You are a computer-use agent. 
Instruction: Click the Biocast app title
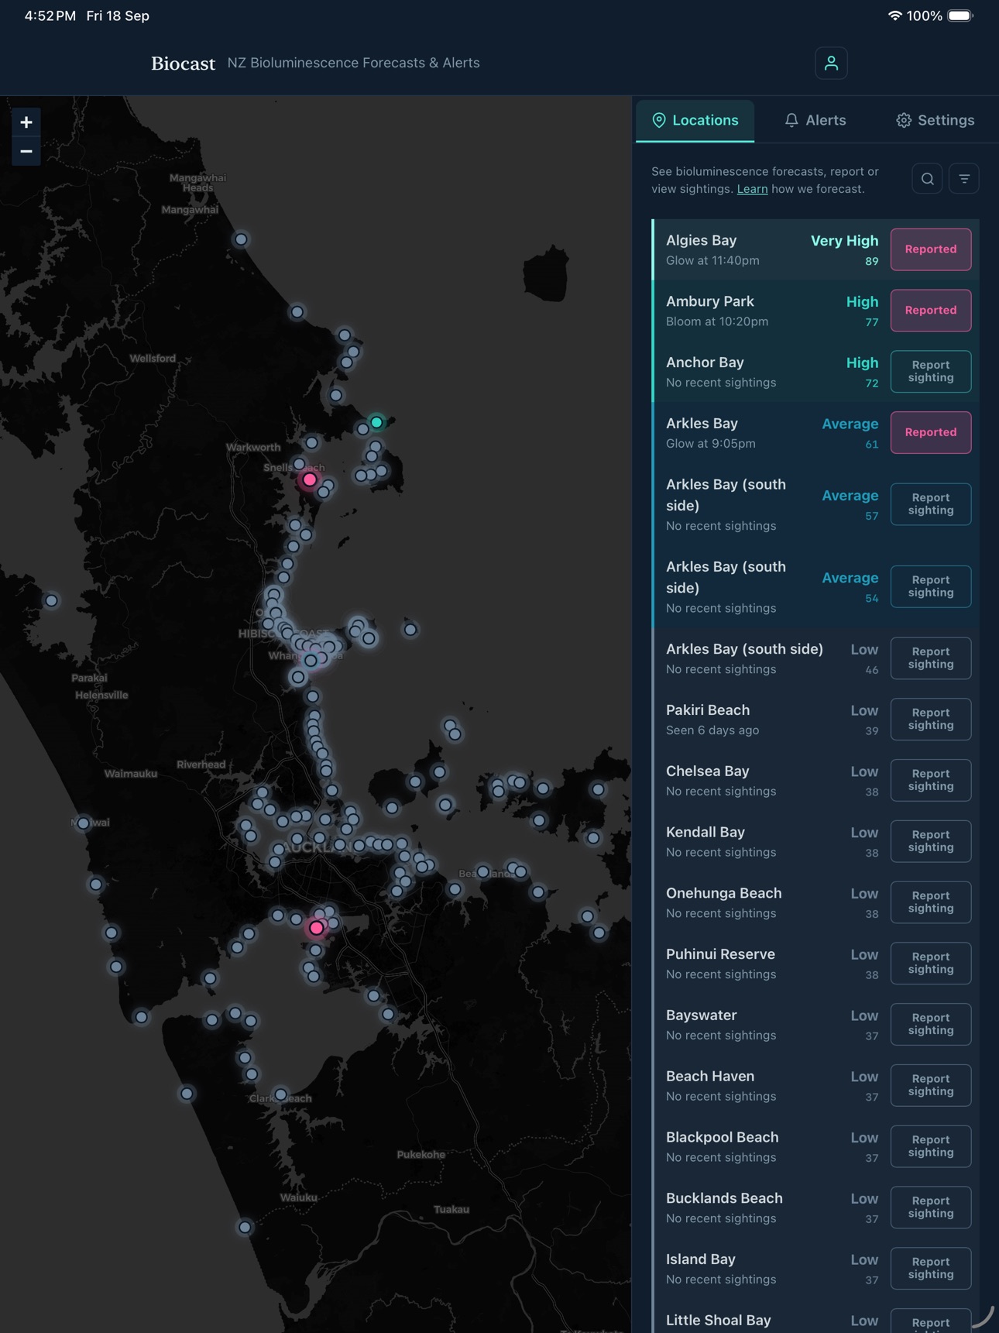[183, 64]
